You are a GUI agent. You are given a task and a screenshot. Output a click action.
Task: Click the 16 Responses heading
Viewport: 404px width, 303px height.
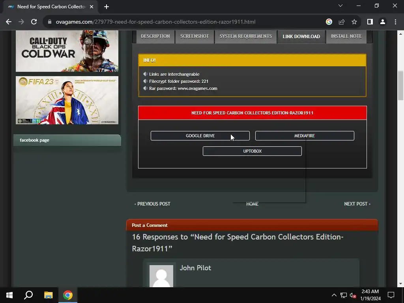238,243
